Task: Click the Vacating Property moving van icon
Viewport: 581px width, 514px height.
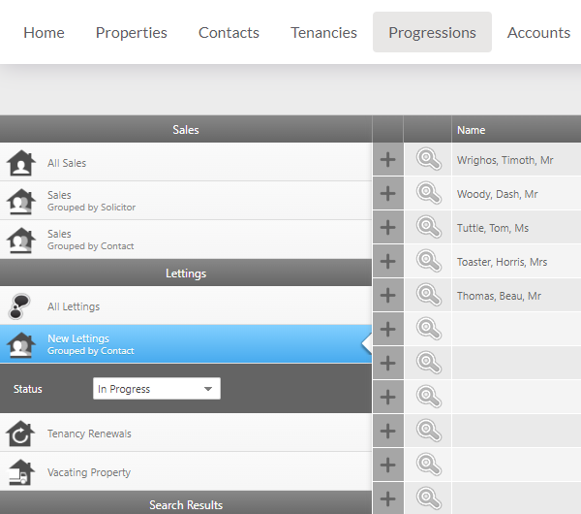Action: [x=21, y=472]
